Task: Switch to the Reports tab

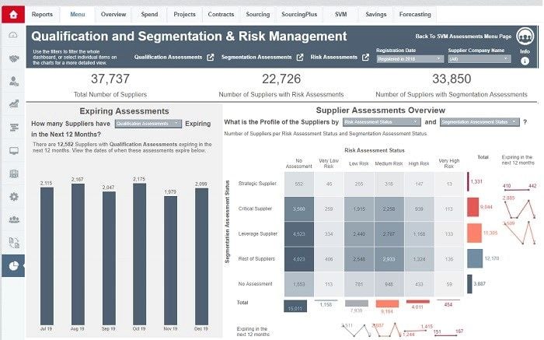Action: pyautogui.click(x=42, y=14)
